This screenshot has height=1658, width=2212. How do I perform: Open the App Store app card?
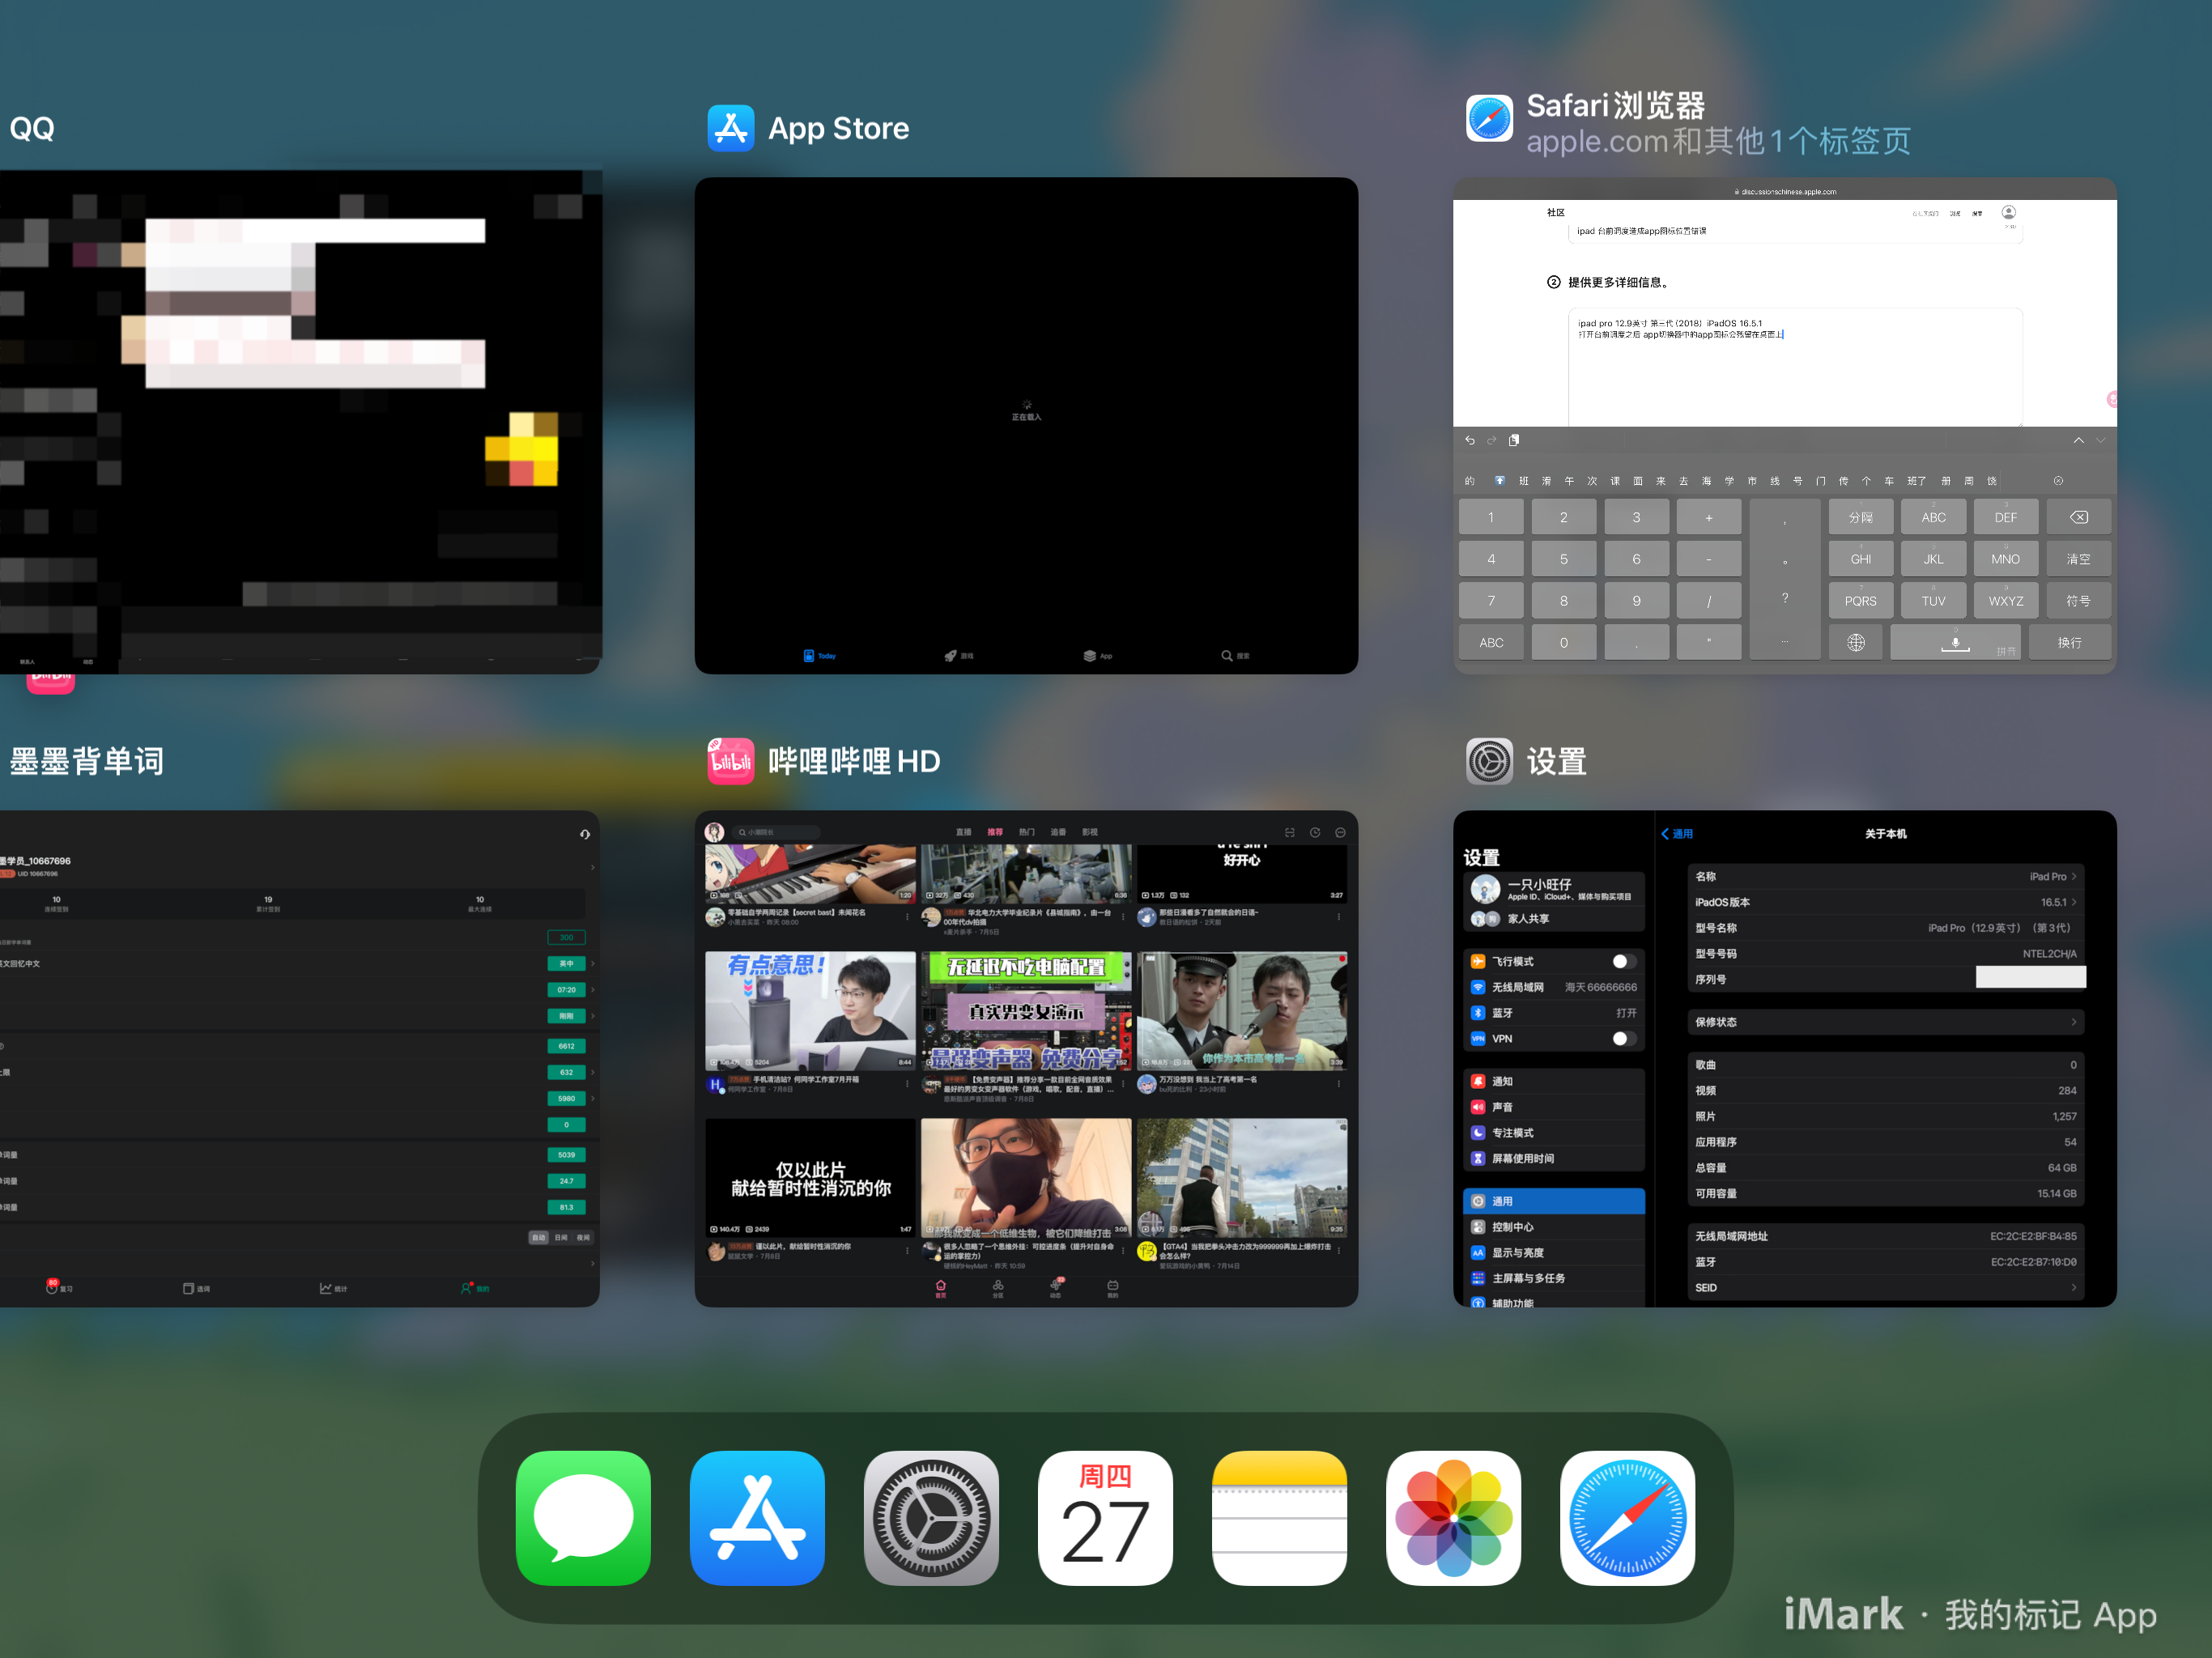[1026, 425]
